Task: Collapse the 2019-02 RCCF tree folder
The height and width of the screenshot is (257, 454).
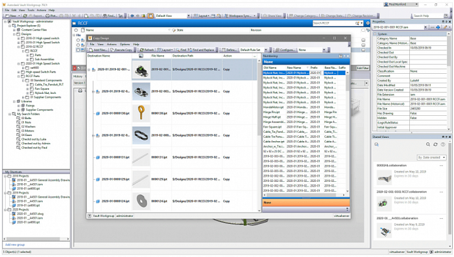Action: [x=19, y=47]
